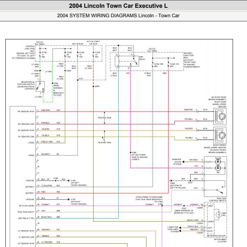Click the Interior Lights System arrow
Screen dimensions: 247x247
(183, 162)
